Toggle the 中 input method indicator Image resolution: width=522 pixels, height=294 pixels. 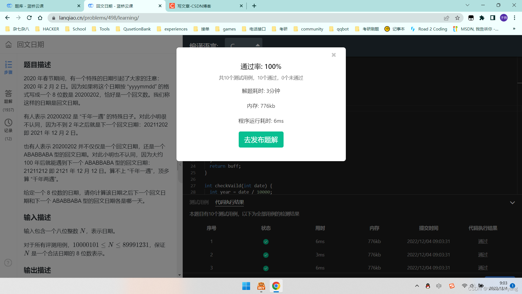point(439,286)
